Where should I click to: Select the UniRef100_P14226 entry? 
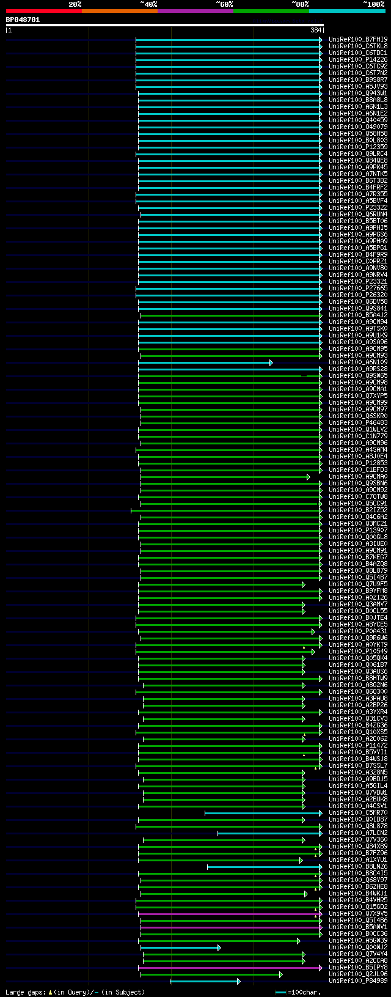[358, 59]
